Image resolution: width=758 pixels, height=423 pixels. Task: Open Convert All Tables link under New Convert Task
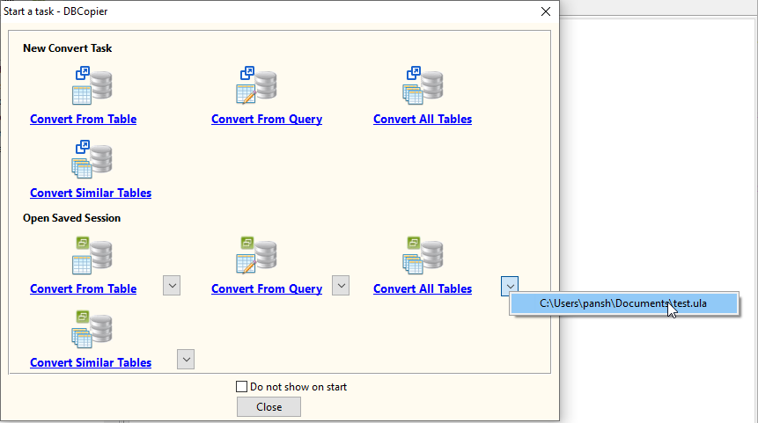pos(423,120)
